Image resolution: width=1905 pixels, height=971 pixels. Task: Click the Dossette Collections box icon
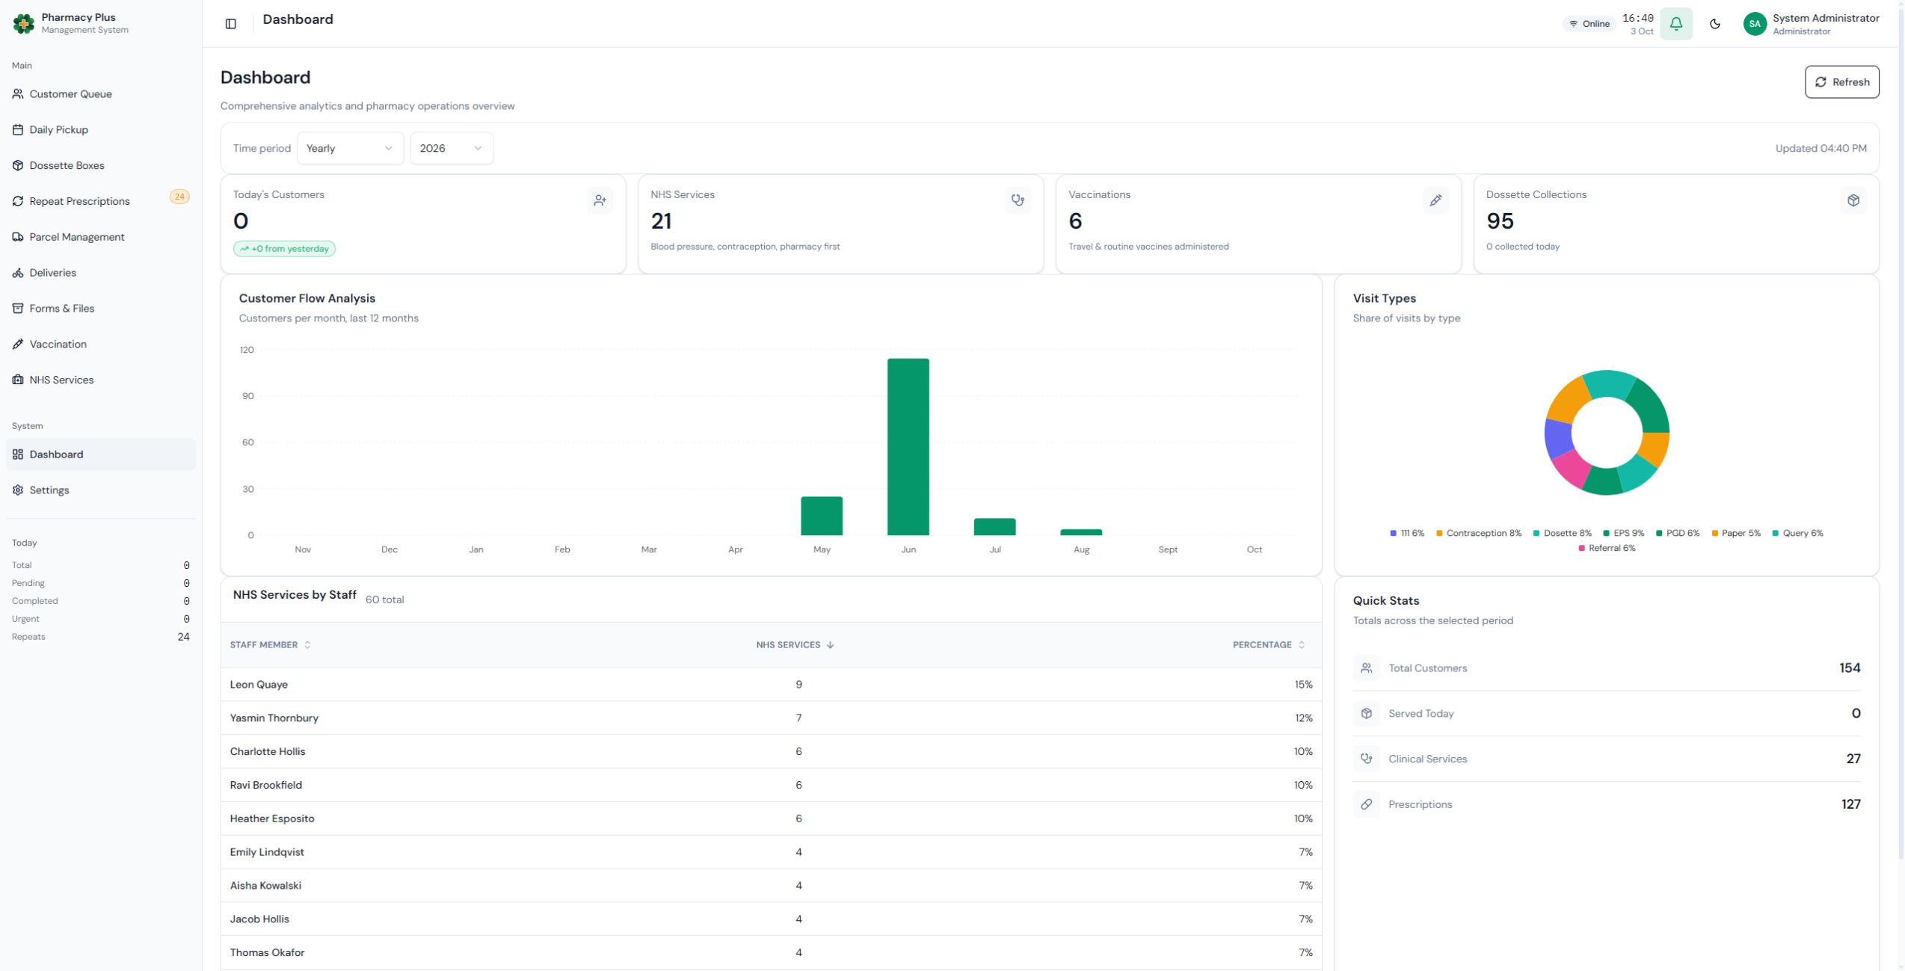click(x=1853, y=200)
